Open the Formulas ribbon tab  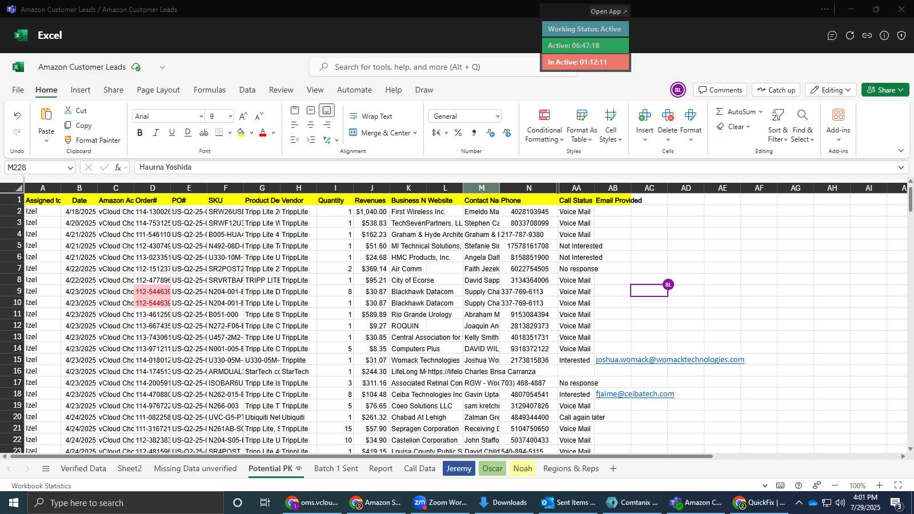coord(210,90)
